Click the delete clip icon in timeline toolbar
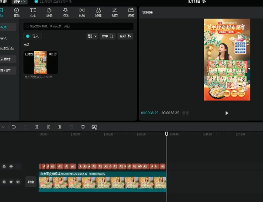This screenshot has width=263, height=202. (71, 127)
